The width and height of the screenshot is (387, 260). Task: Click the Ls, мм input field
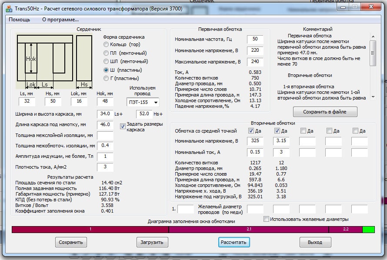(27, 101)
